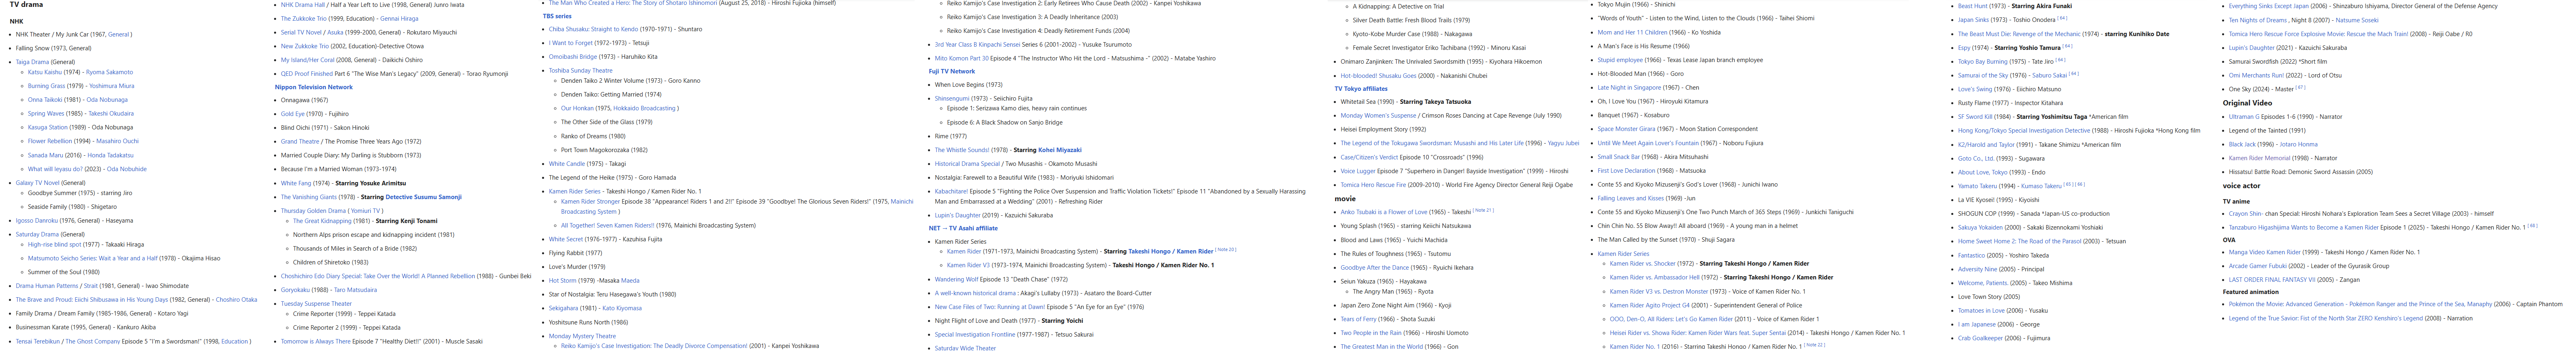Click the Hokkaido Broadcasting link
The height and width of the screenshot is (352, 2576).
[x=645, y=108]
